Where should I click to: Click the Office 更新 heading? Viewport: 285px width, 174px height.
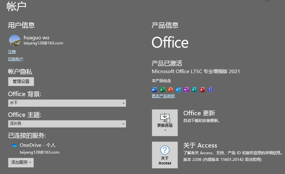pyautogui.click(x=199, y=113)
